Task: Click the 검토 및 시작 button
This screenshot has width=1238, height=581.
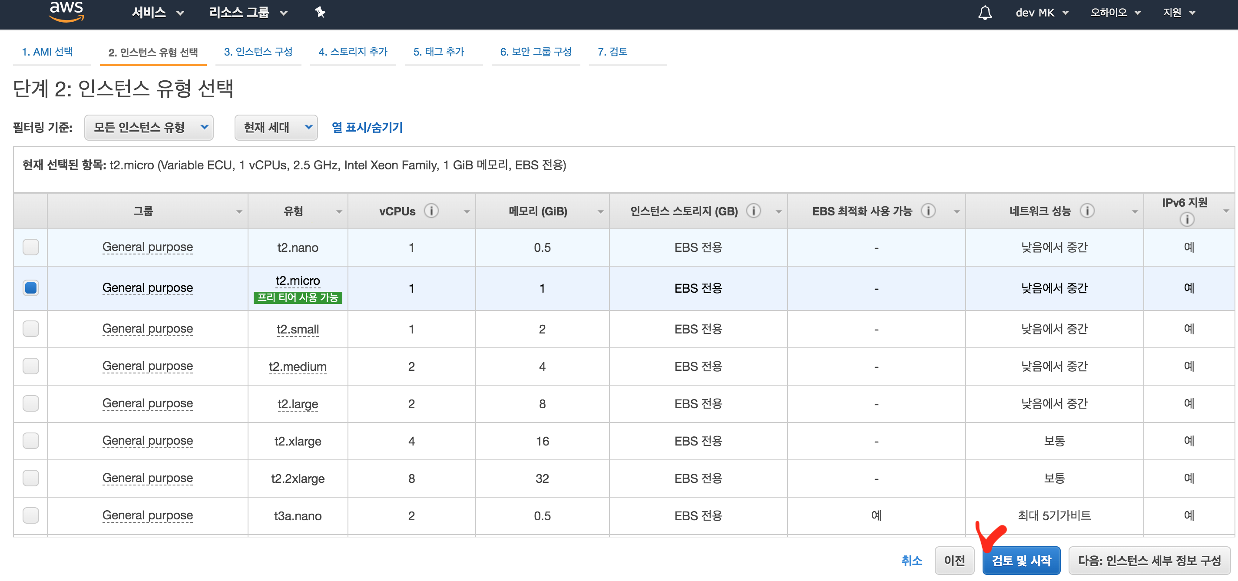Action: [x=1021, y=560]
